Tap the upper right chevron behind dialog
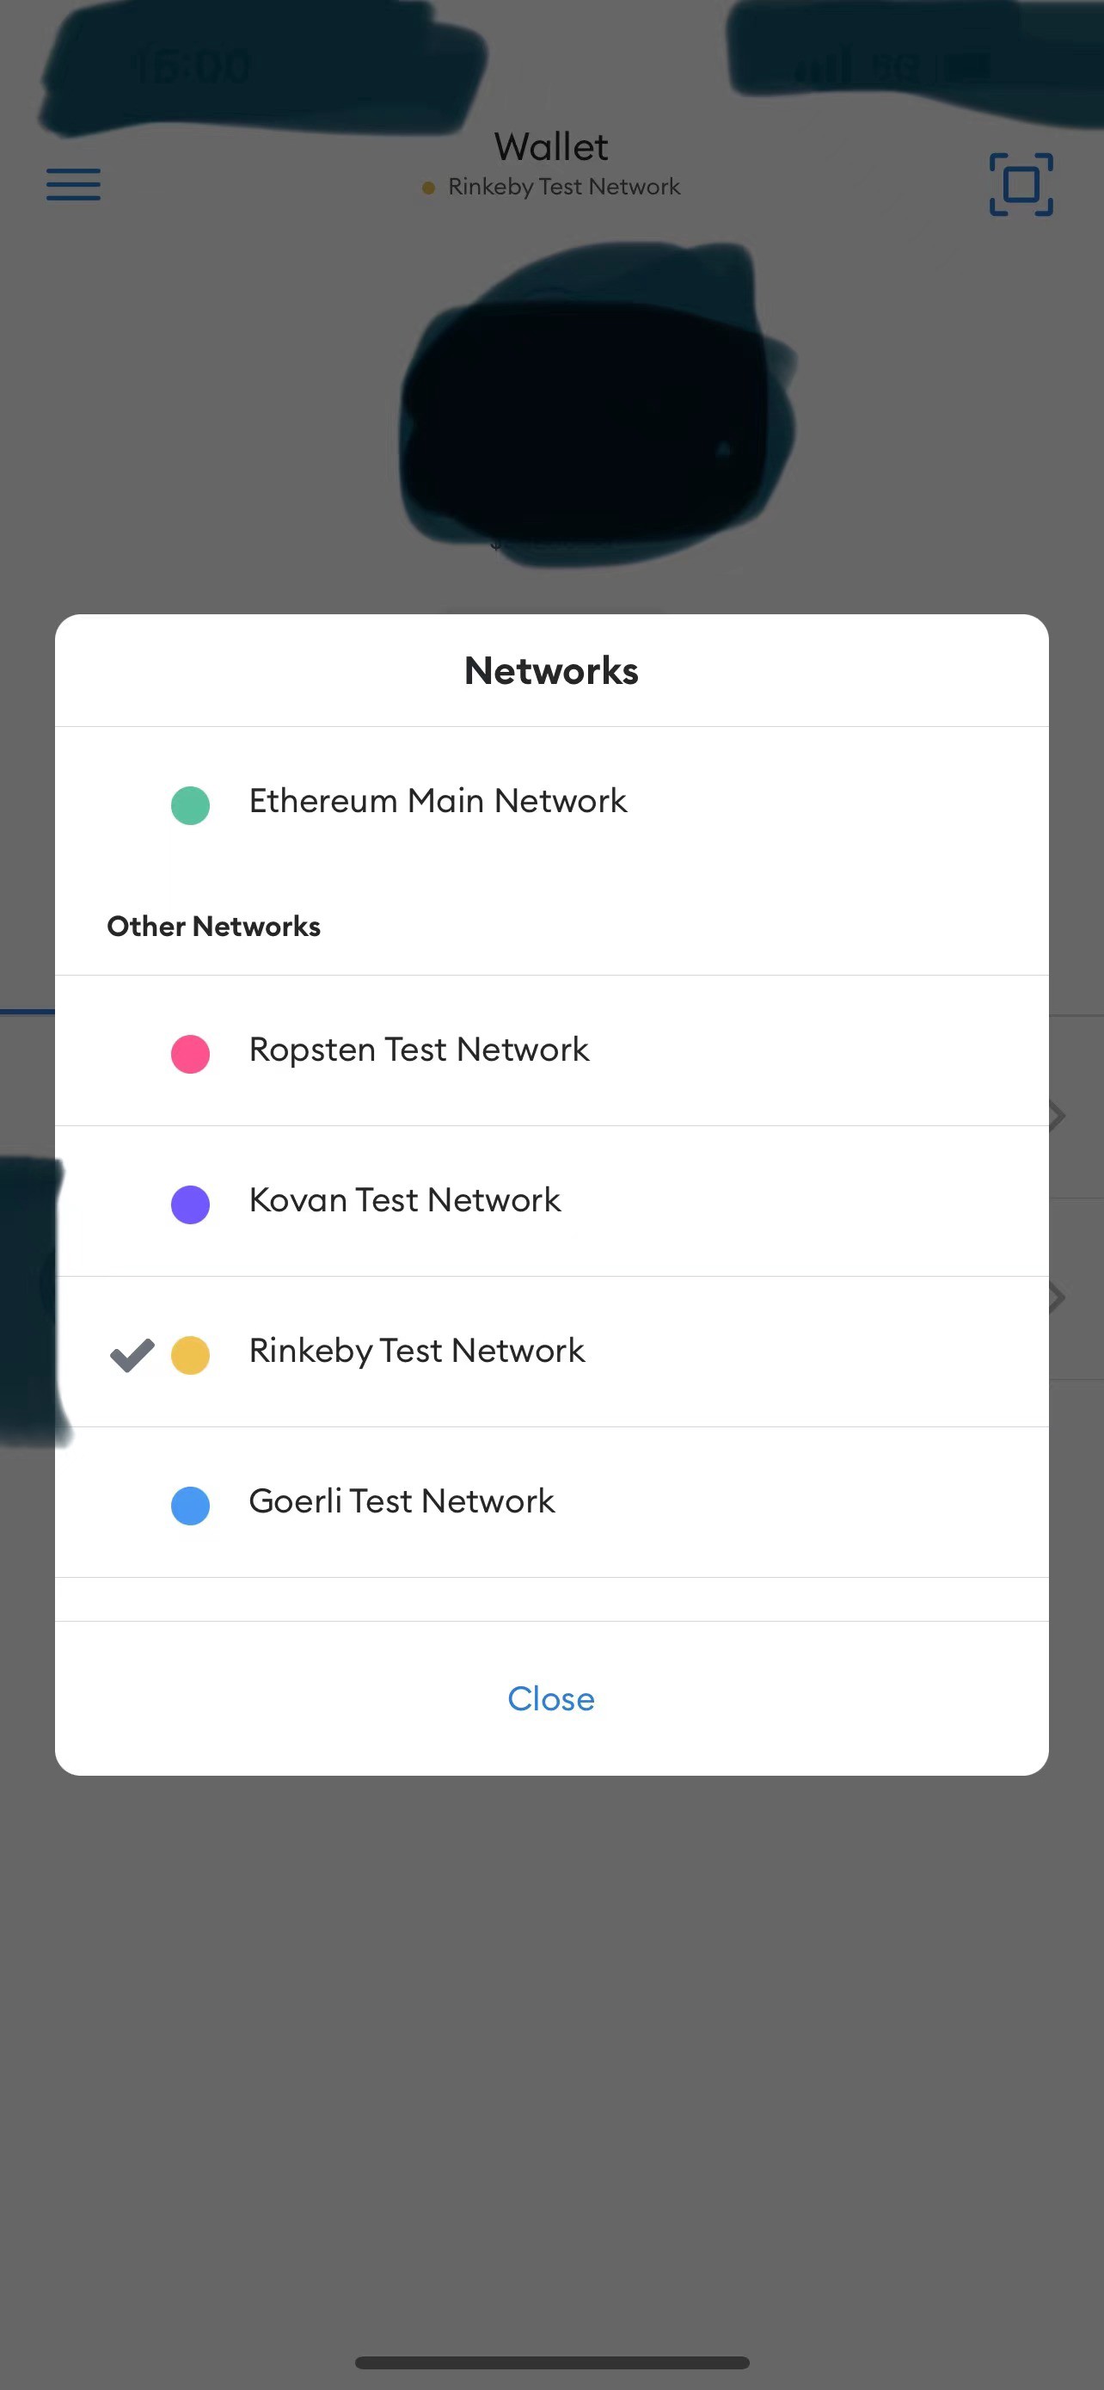The image size is (1104, 2390). tap(1057, 1115)
